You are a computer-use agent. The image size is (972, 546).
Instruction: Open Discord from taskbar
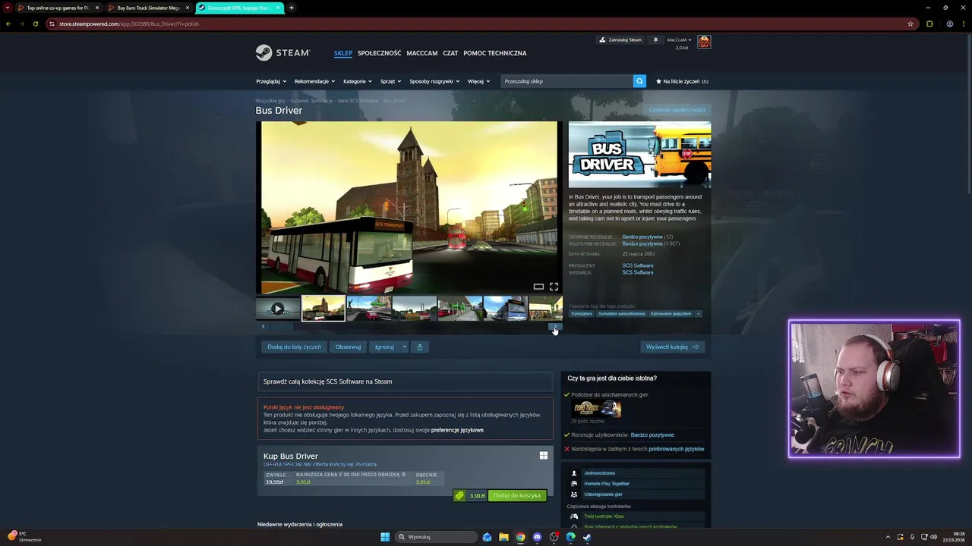pos(537,537)
